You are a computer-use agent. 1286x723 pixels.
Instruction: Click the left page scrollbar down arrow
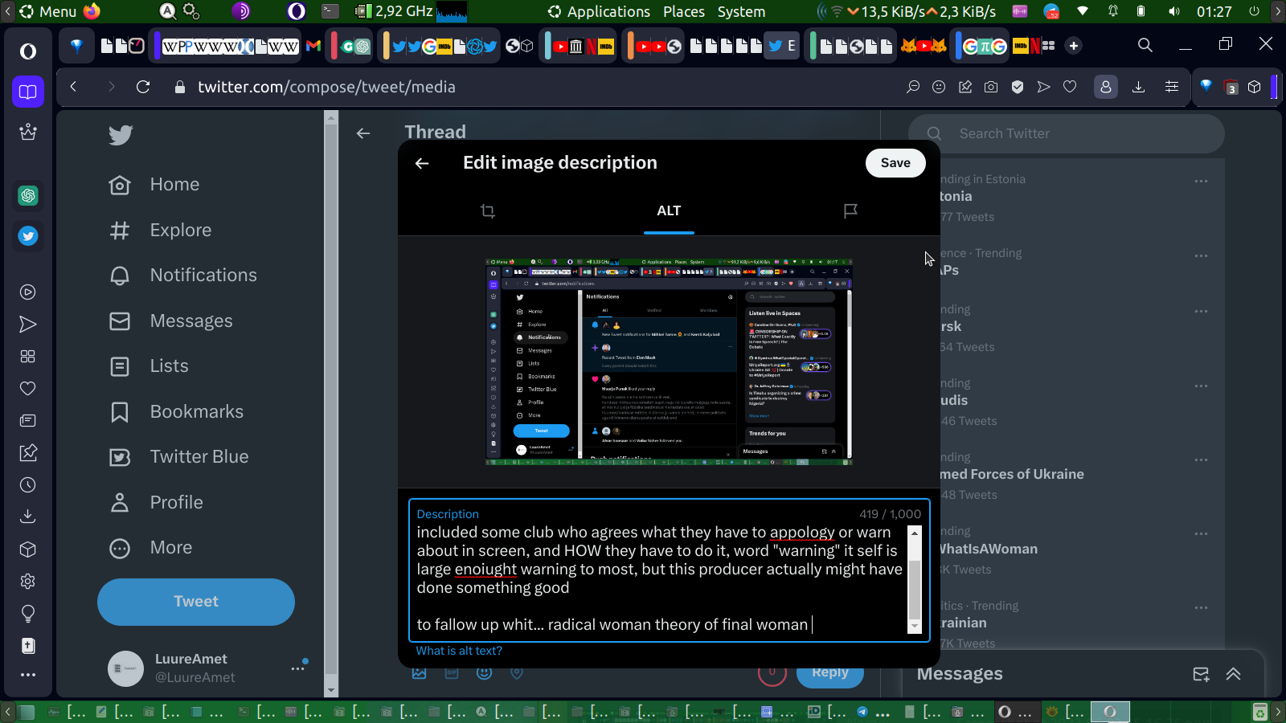[x=330, y=690]
